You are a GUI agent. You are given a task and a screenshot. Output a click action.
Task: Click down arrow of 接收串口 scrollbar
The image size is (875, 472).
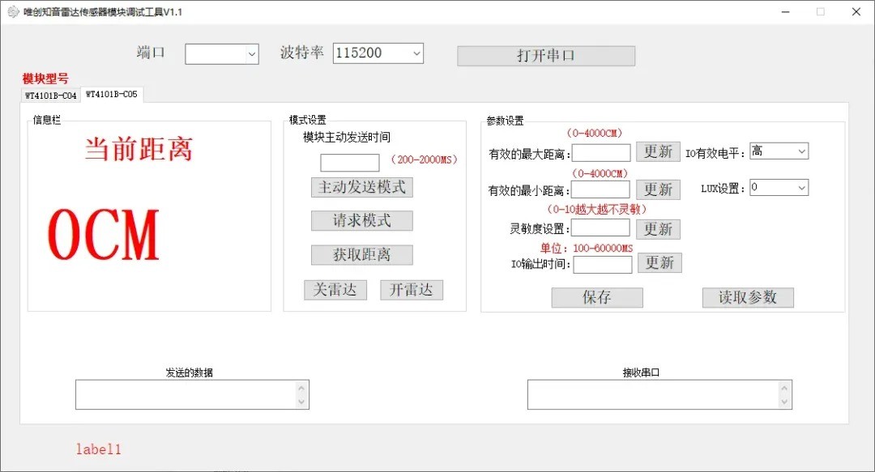784,402
